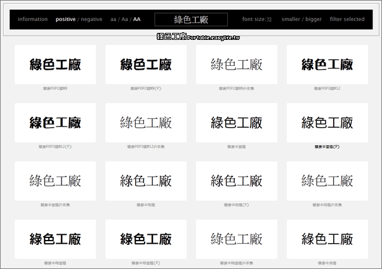Make the font size bigger
Viewport: 382px width, 269px height.
click(x=313, y=19)
